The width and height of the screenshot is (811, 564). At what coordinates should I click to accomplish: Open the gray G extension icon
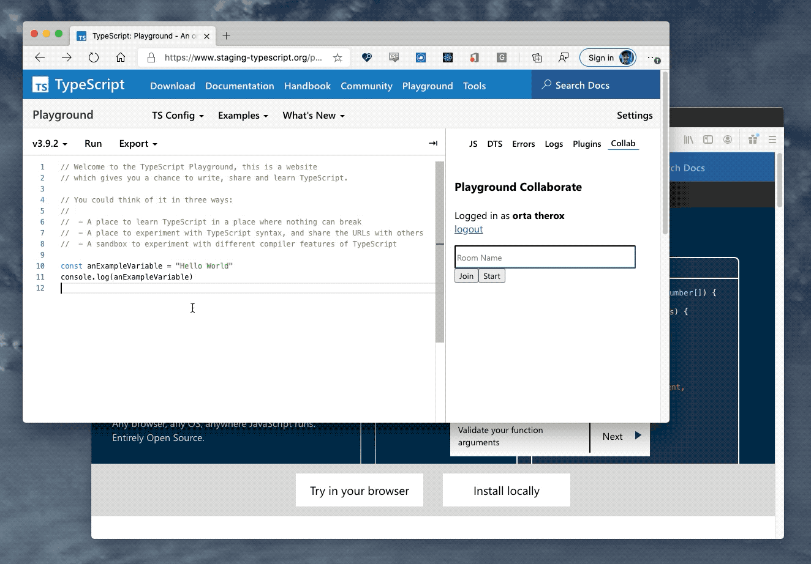pos(502,58)
